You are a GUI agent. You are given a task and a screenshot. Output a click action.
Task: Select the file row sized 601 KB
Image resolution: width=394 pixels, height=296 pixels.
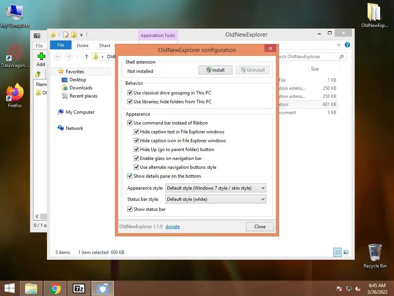point(308,104)
